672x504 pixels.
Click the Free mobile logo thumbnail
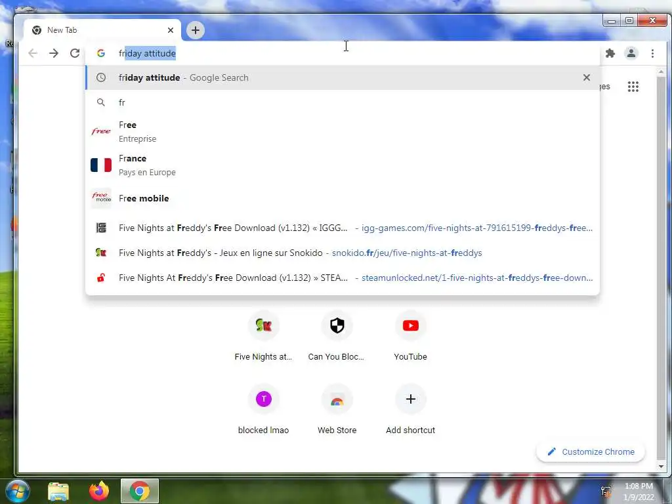101,198
